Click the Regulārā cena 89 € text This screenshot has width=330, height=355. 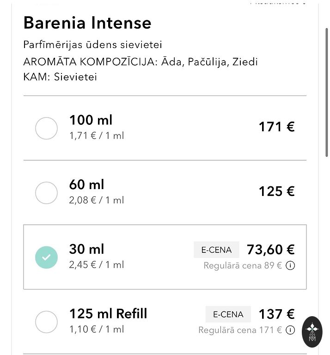243,266
